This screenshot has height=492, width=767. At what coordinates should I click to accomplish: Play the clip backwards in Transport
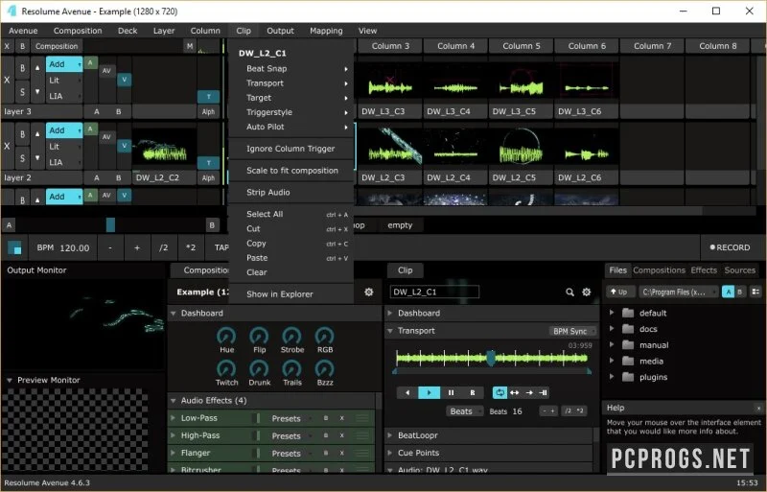407,392
